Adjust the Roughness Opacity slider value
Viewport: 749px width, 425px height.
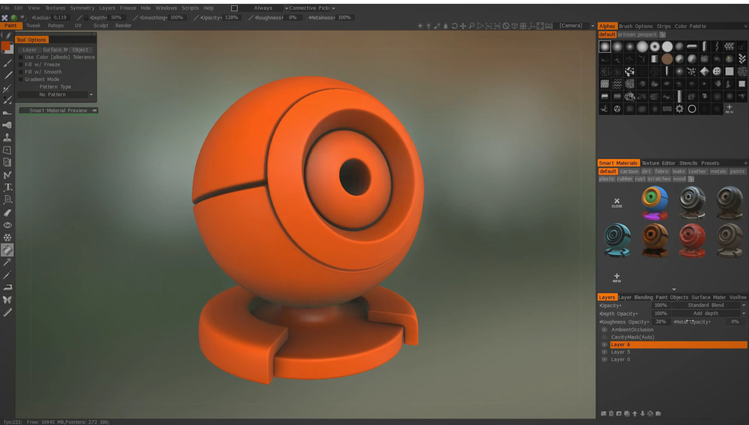[661, 321]
